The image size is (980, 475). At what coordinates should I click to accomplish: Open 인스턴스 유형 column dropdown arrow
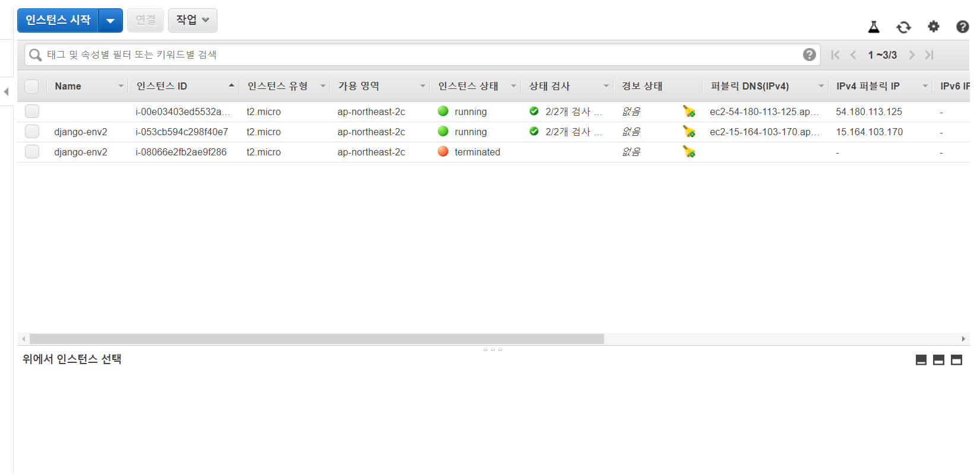[x=323, y=86]
